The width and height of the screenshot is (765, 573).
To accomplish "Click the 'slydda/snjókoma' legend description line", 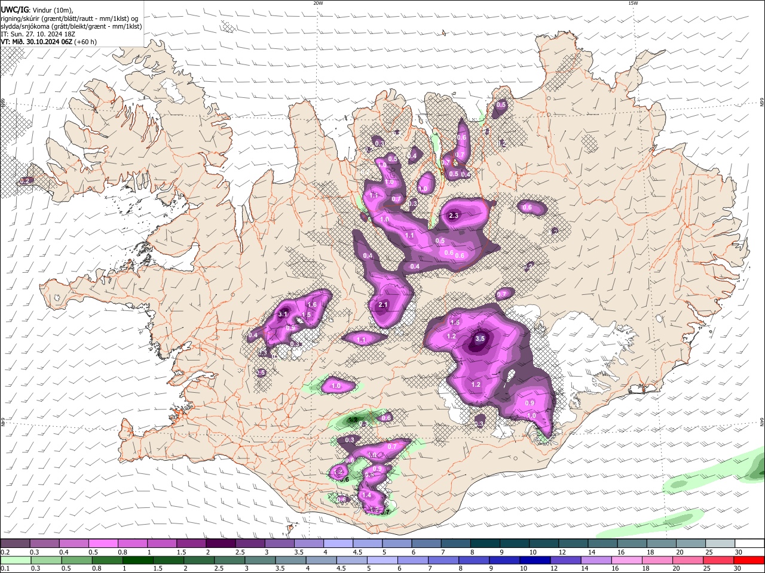I will tap(72, 26).
